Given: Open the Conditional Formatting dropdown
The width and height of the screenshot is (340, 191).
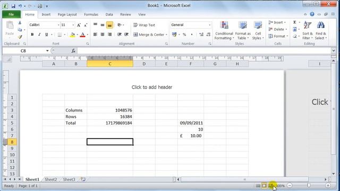Looking at the screenshot, I should coord(224,30).
